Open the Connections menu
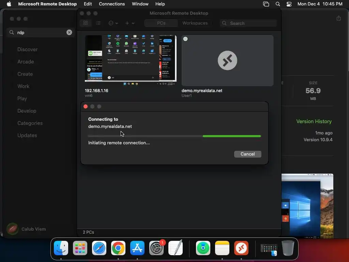Image resolution: width=349 pixels, height=262 pixels. click(x=112, y=4)
